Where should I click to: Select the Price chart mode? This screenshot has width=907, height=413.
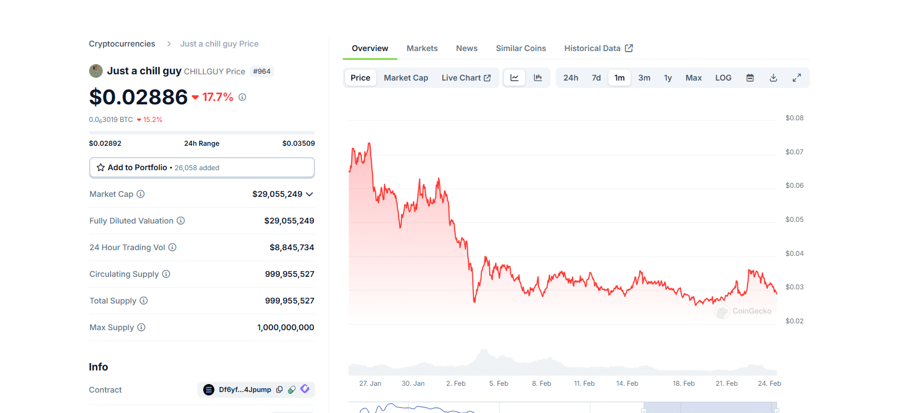(360, 78)
